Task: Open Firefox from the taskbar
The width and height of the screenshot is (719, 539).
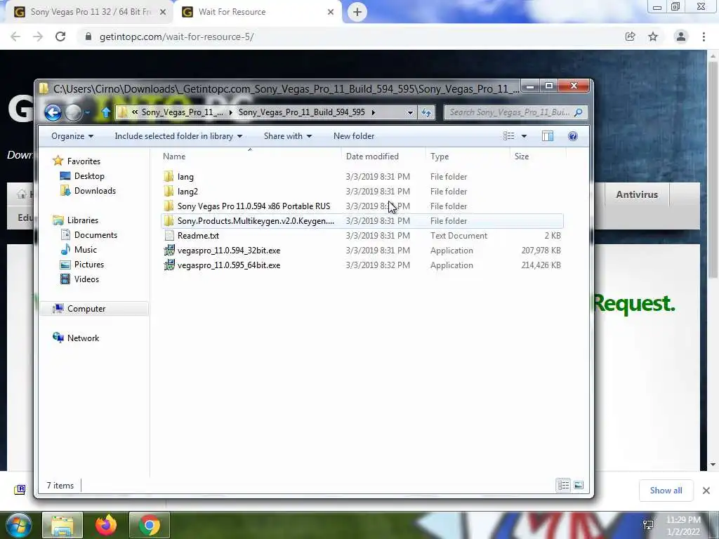Action: pyautogui.click(x=106, y=525)
